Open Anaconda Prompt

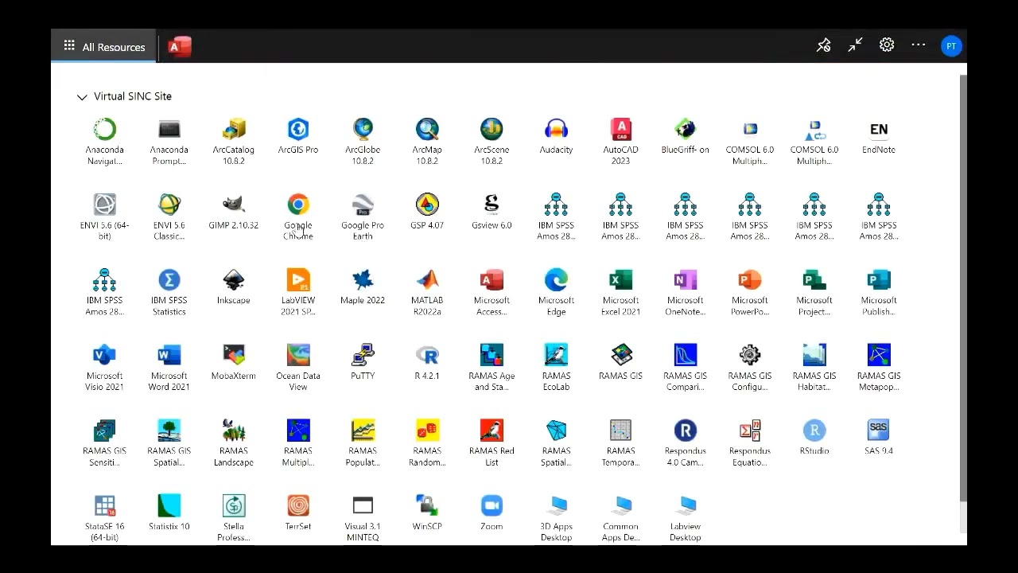pos(169,142)
